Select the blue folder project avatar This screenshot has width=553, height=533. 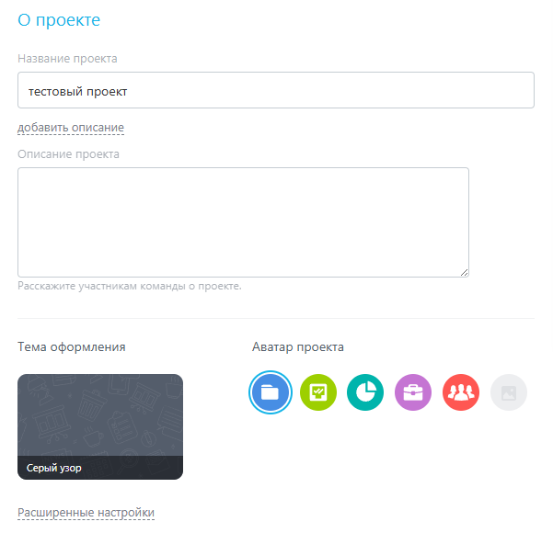(x=271, y=392)
